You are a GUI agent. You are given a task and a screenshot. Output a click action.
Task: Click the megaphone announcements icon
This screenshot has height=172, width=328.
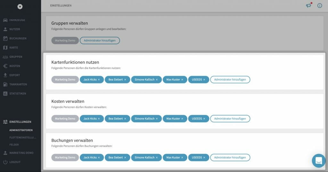pos(309,5)
